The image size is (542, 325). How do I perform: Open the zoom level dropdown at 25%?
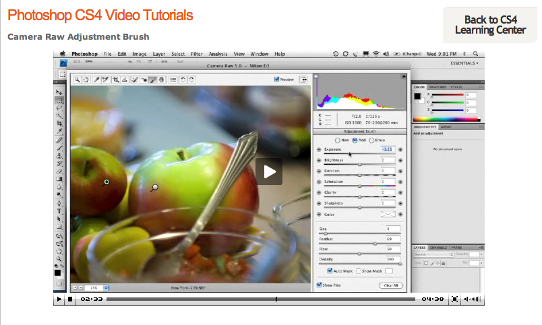tap(106, 287)
